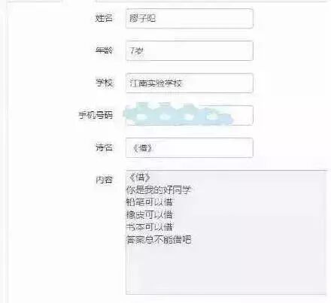Click the empty lower area of 内容 textarea
Image resolution: width=331 pixels, height=303 pixels.
click(226, 269)
